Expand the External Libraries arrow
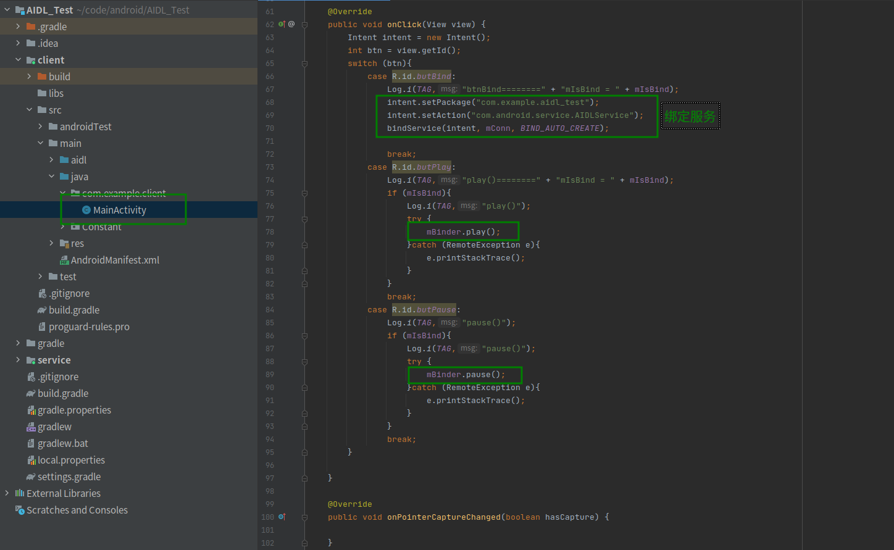Viewport: 894px width, 550px height. point(7,493)
